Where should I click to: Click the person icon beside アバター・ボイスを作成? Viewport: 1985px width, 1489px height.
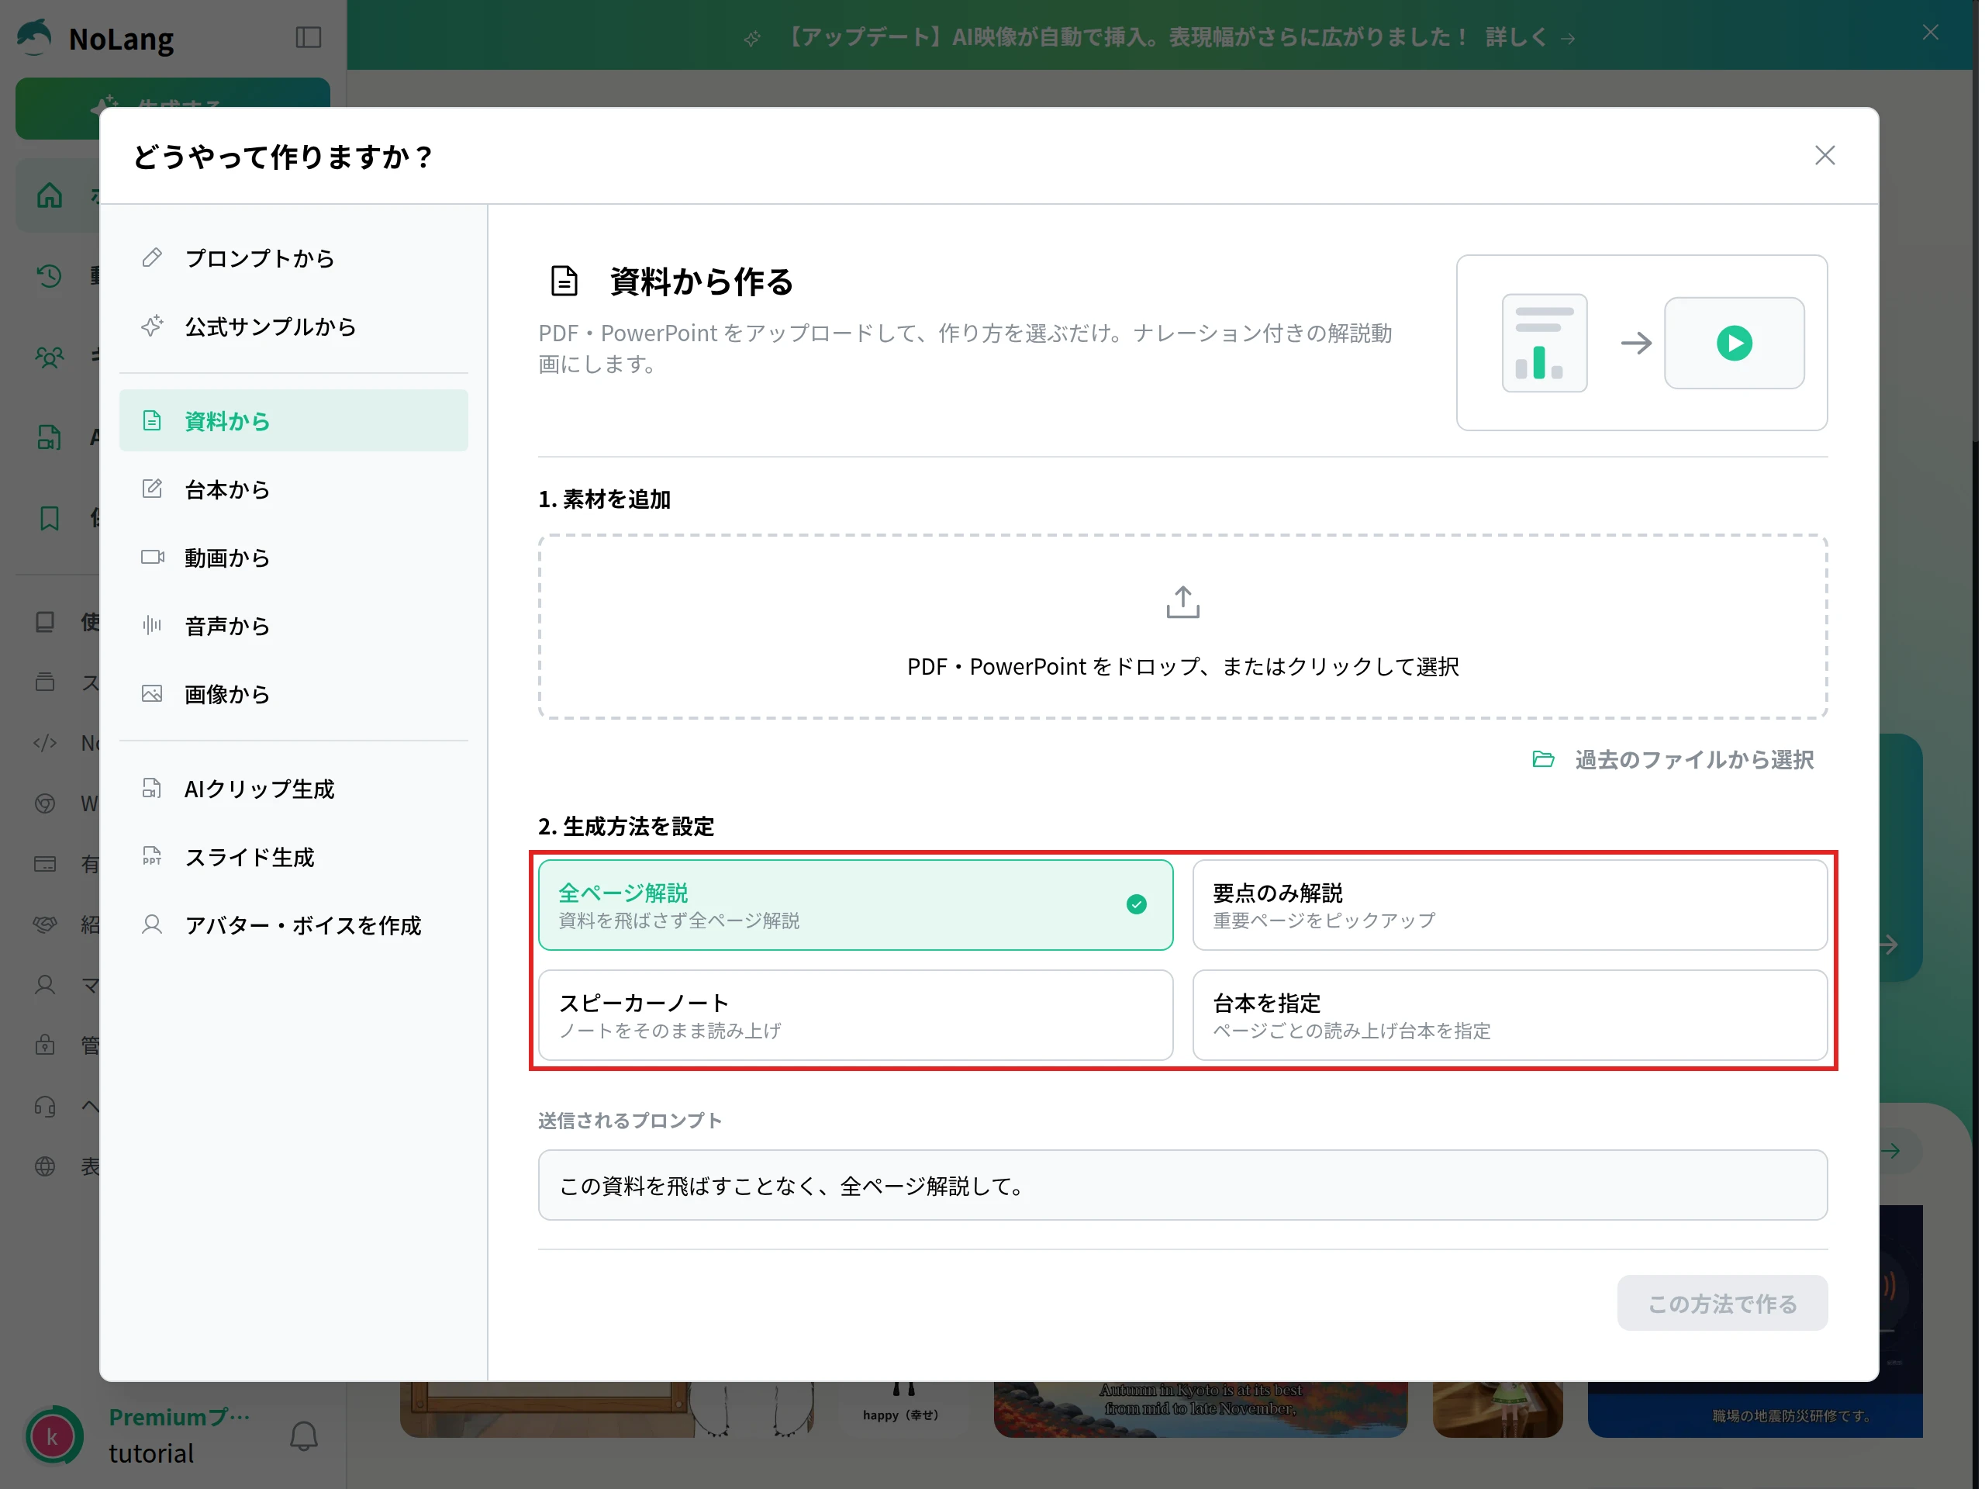point(153,924)
